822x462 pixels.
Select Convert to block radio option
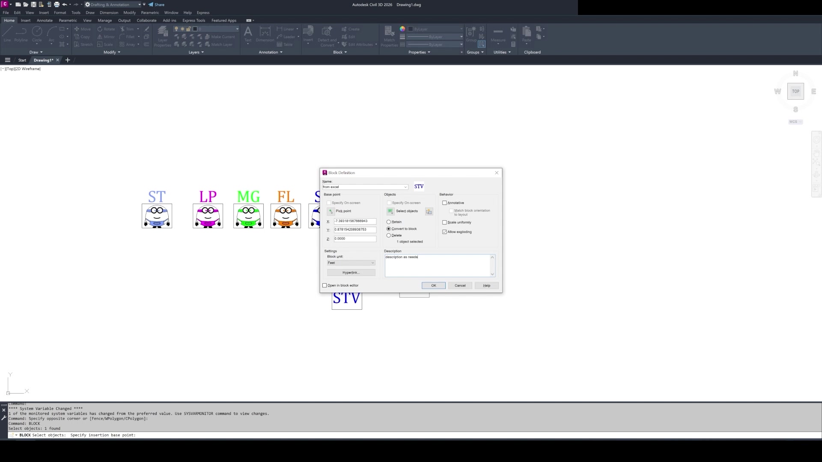389,229
